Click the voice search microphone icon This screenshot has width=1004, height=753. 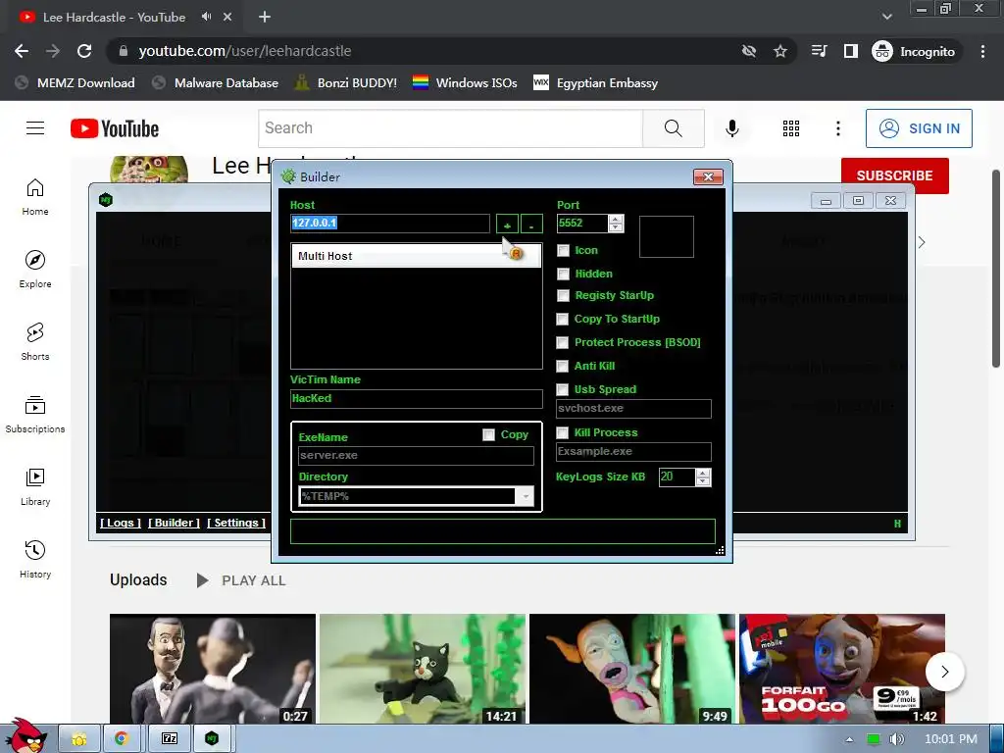point(731,128)
